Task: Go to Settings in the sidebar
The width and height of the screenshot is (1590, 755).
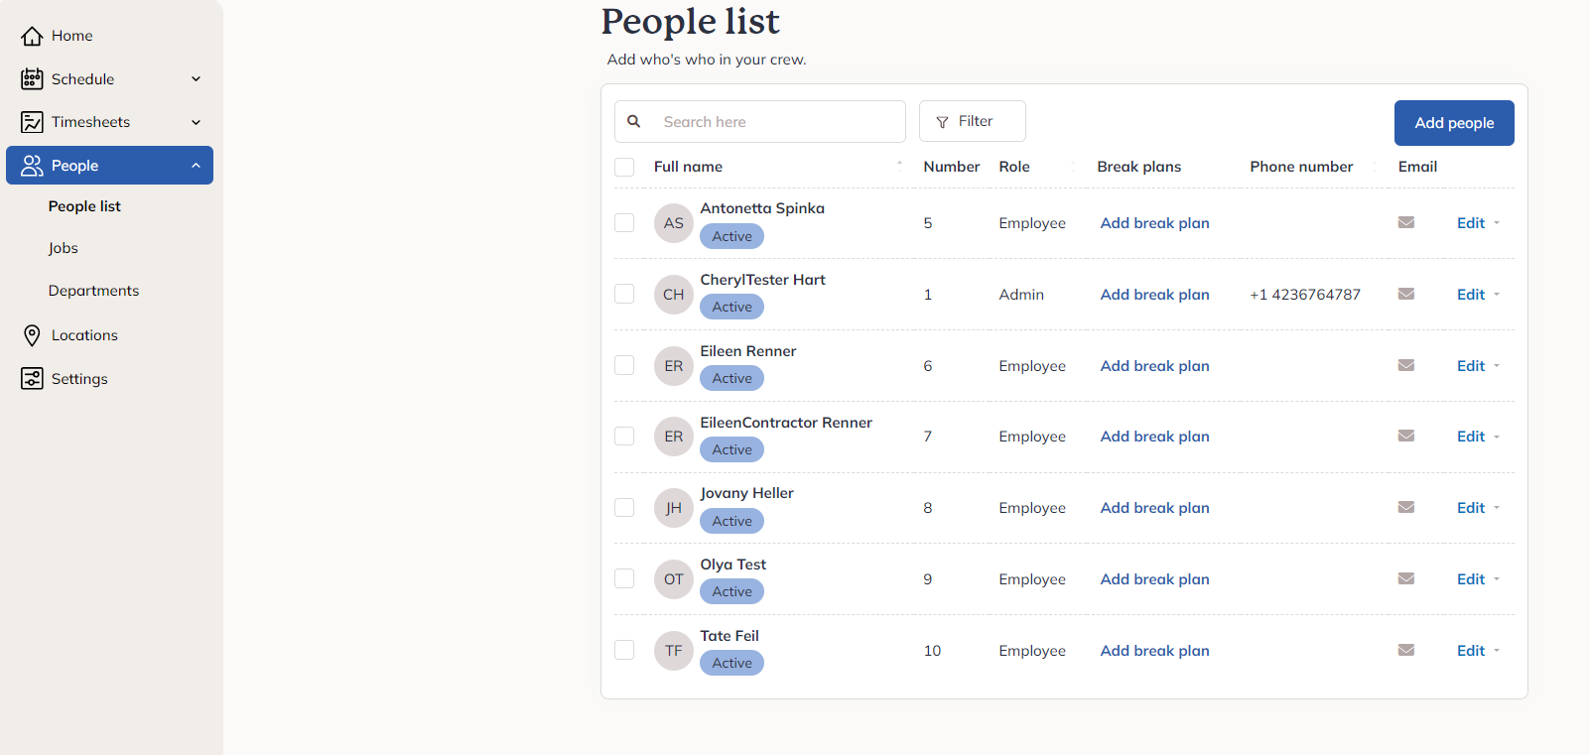Action: [79, 379]
